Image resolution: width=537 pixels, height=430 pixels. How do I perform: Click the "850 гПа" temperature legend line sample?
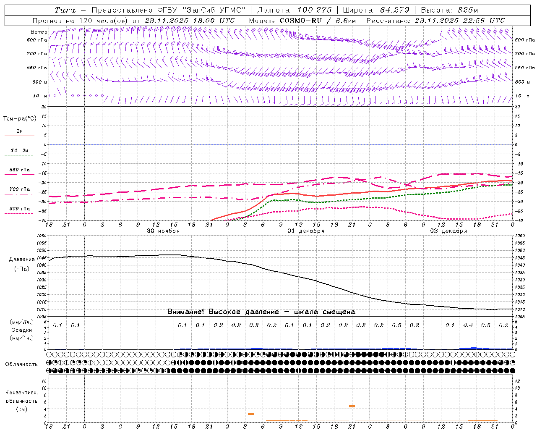[x=19, y=174]
